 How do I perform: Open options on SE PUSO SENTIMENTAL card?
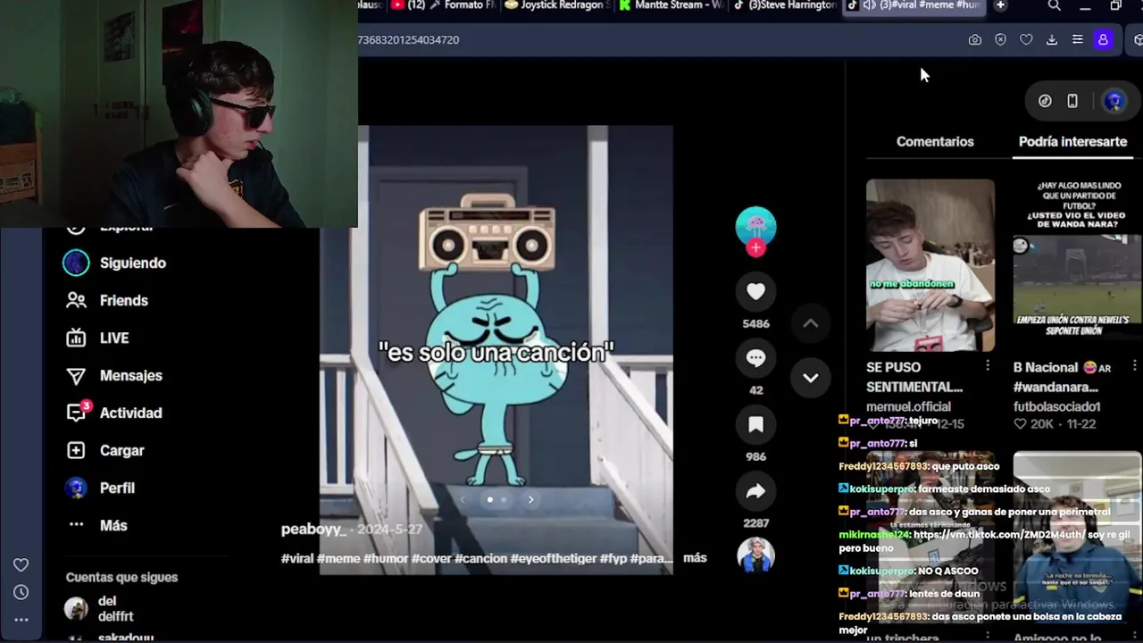[988, 366]
